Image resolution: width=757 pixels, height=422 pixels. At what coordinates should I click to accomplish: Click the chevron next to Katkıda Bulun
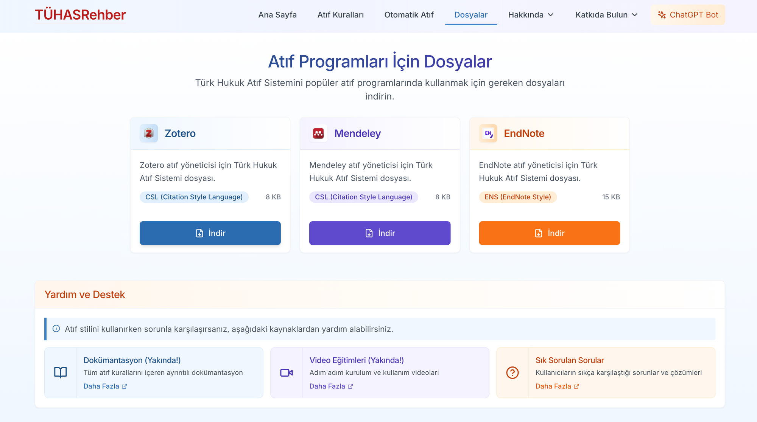(635, 15)
